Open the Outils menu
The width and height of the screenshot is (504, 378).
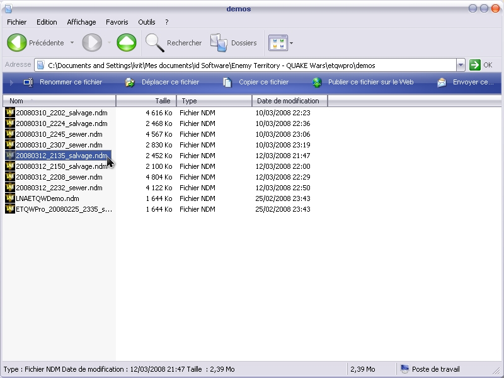coord(147,22)
